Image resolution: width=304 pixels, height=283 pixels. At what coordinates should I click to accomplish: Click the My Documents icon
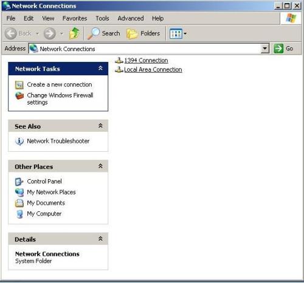point(19,203)
